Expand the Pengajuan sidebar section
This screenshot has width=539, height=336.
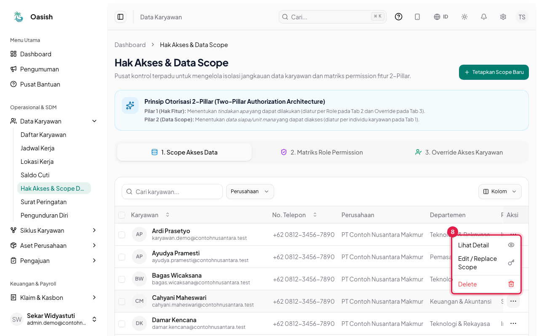53,260
